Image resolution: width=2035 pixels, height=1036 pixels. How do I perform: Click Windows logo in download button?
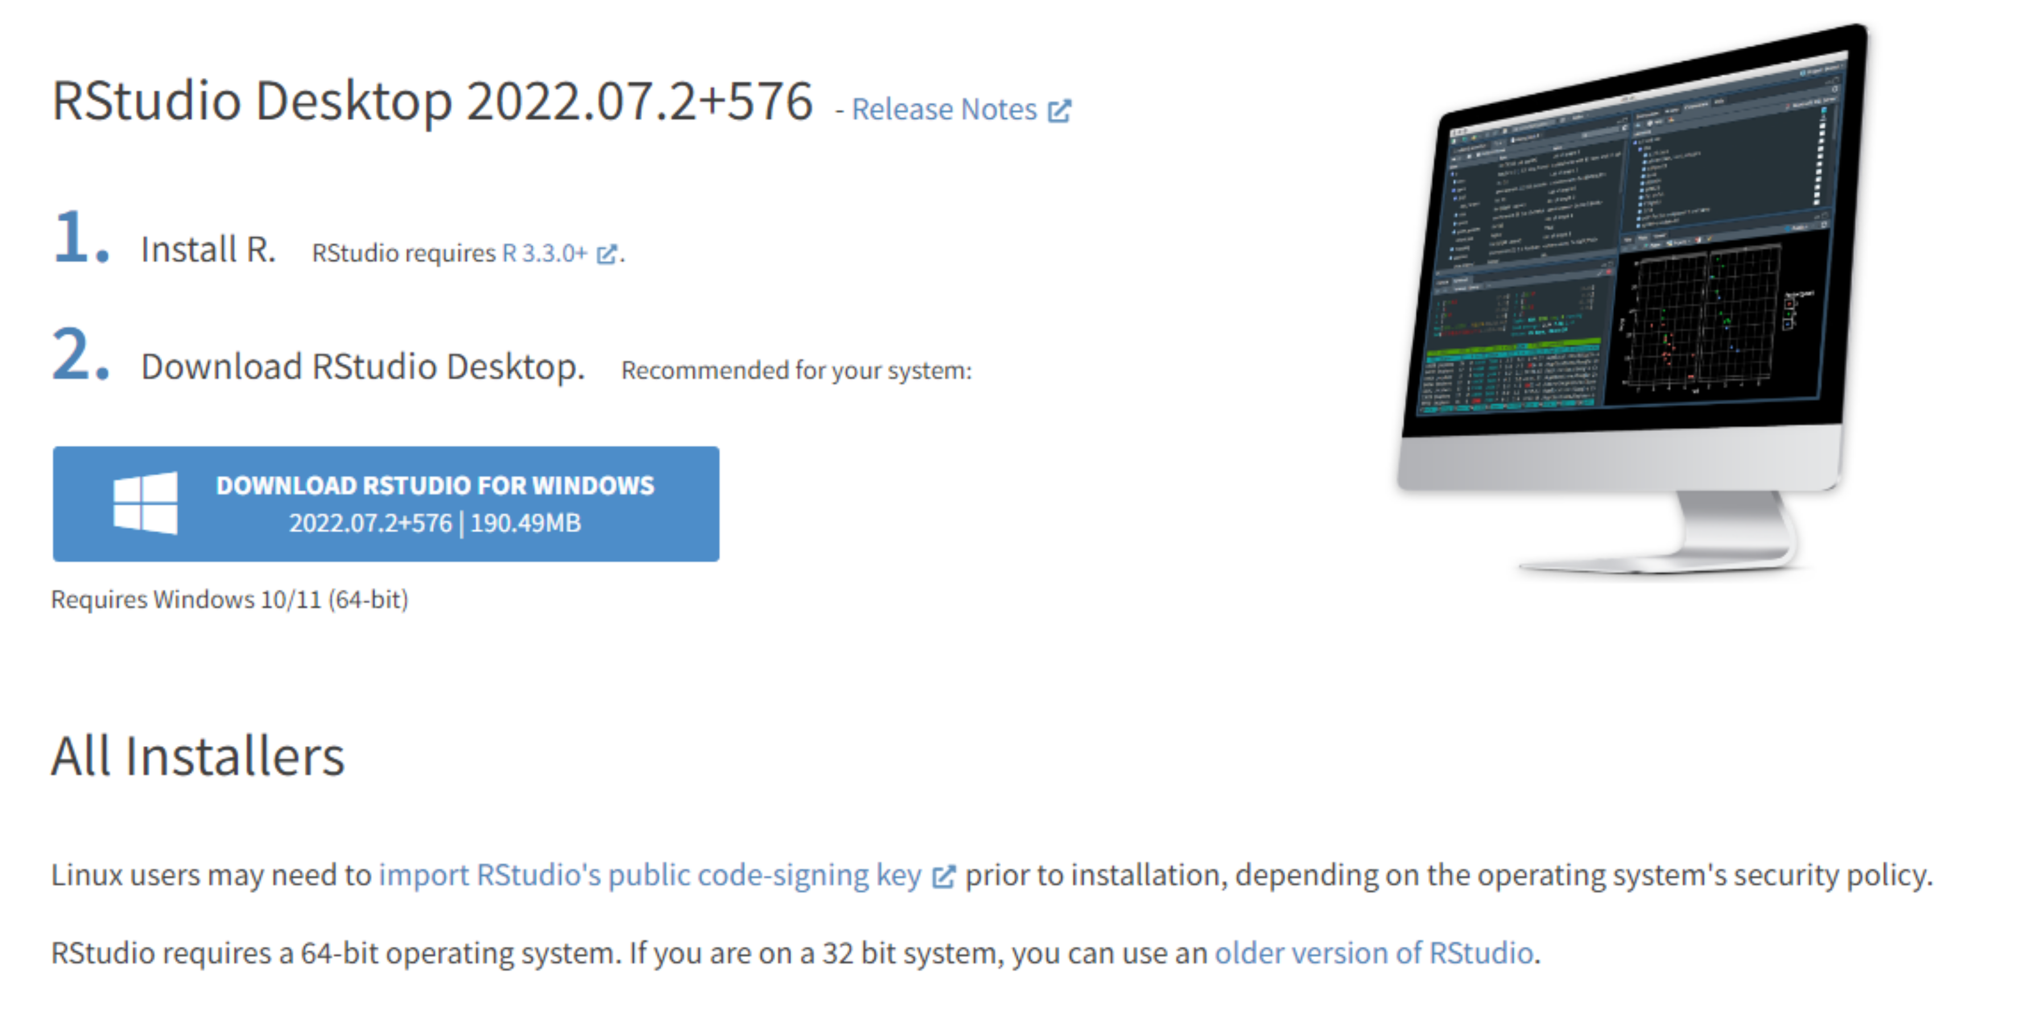pos(146,503)
